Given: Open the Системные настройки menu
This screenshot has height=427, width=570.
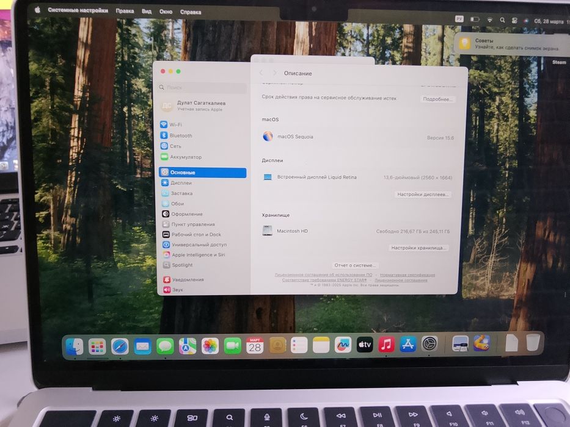Looking at the screenshot, I should click(x=78, y=10).
